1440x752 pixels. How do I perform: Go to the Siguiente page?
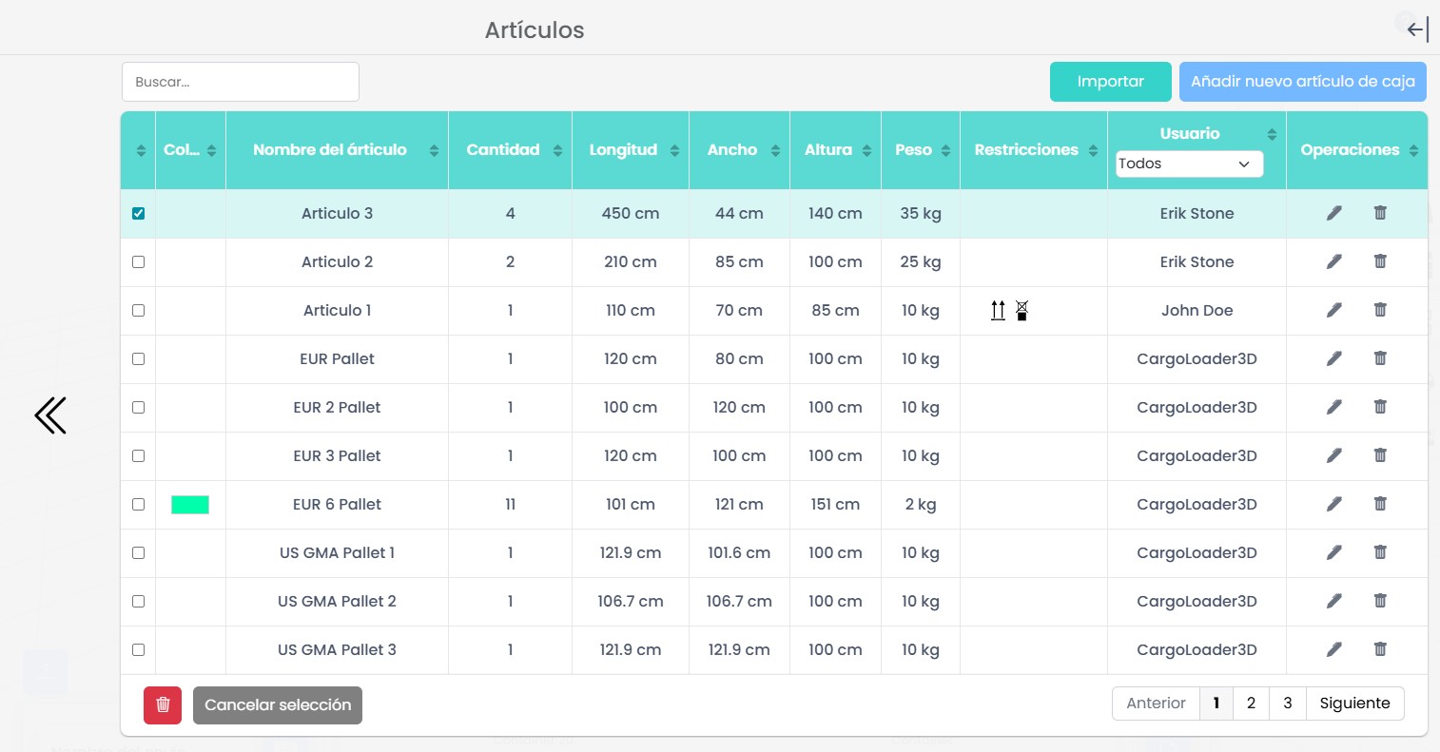(1354, 703)
